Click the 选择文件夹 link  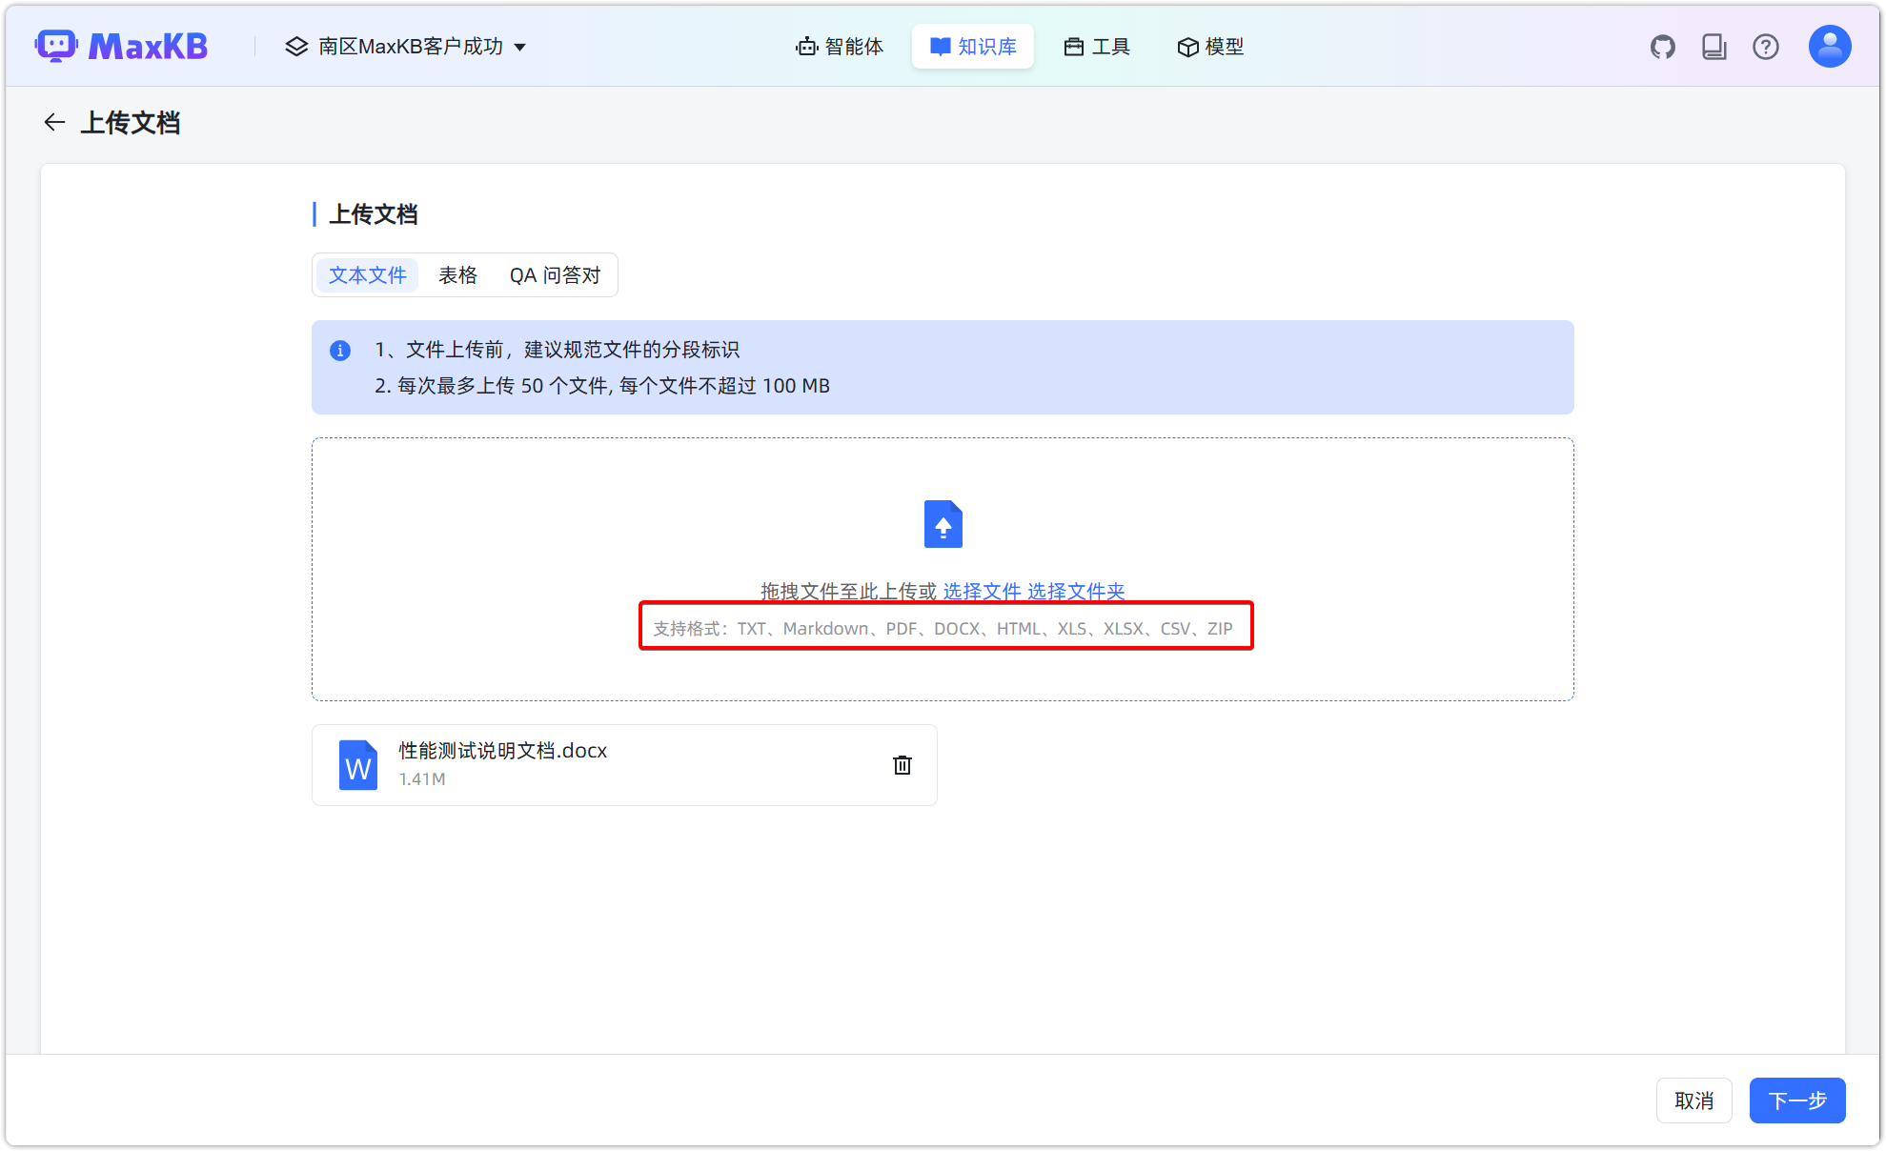pos(1074,591)
